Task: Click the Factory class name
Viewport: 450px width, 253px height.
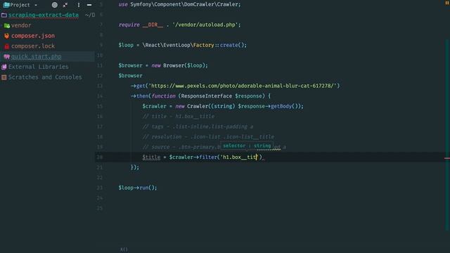Action: click(x=203, y=45)
